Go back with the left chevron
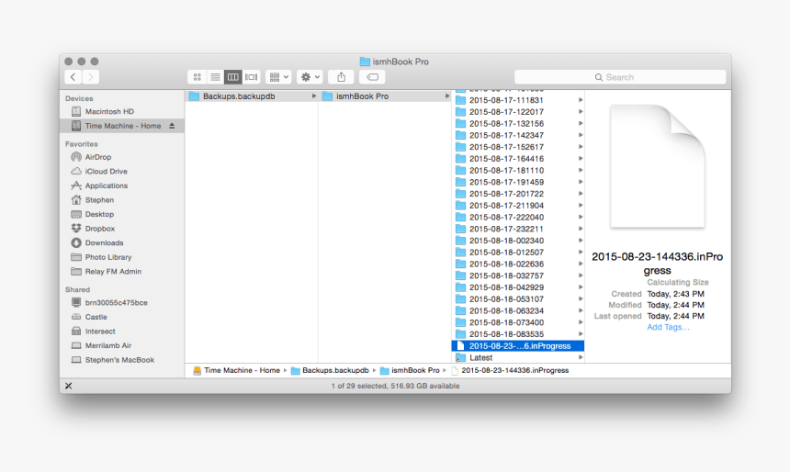The image size is (790, 472). click(x=73, y=76)
